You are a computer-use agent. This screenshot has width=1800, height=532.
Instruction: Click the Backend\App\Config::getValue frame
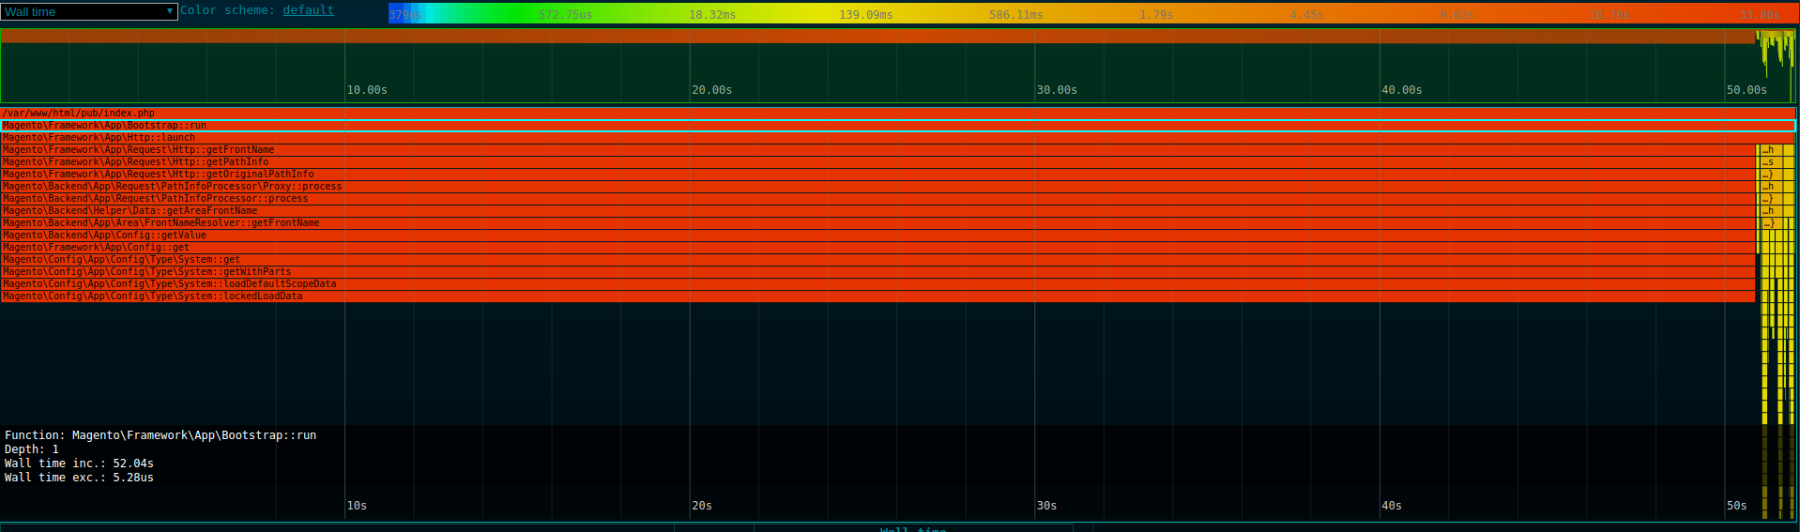(877, 236)
